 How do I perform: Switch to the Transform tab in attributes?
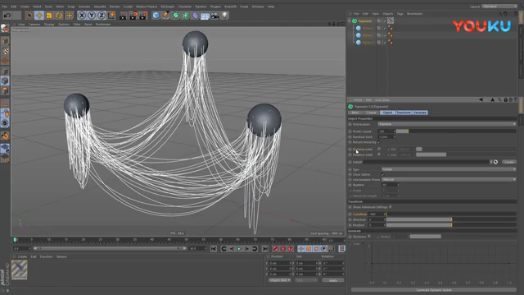[404, 112]
